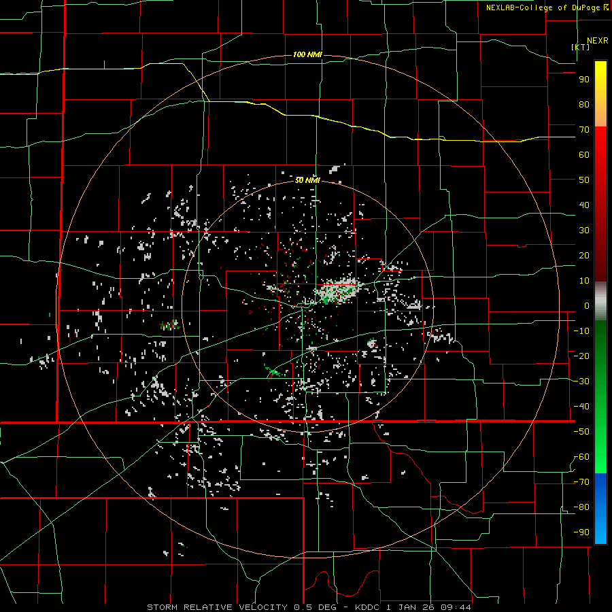This screenshot has height=612, width=612.
Task: Click the 80 value on velocity scale
Action: 584,104
